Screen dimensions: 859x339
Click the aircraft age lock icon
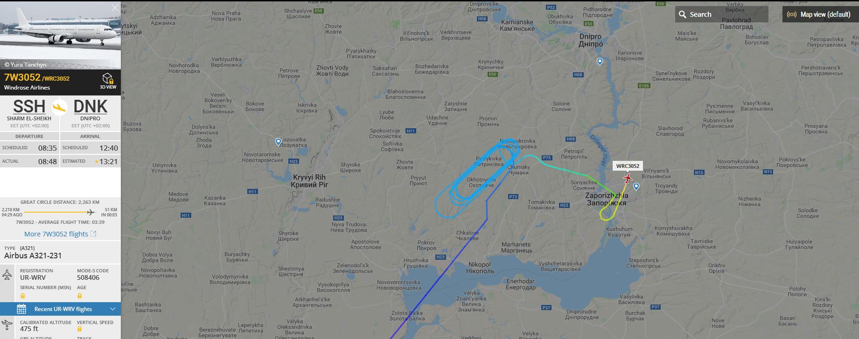(x=79, y=296)
